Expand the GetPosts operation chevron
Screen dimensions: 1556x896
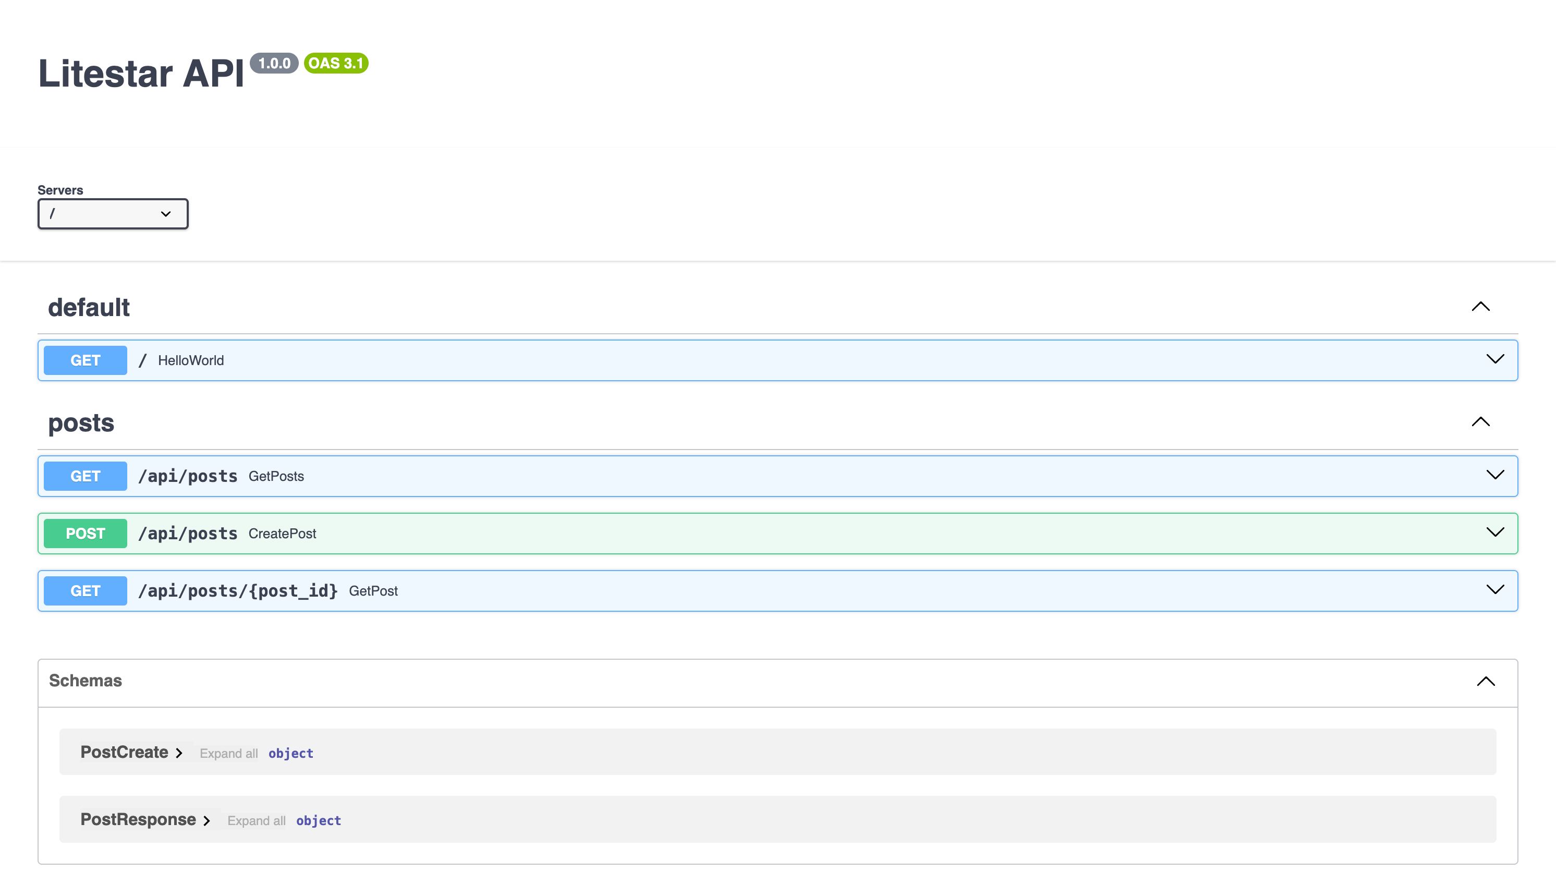(1495, 475)
